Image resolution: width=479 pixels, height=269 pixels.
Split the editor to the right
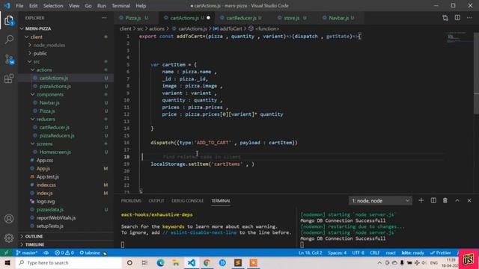click(457, 18)
